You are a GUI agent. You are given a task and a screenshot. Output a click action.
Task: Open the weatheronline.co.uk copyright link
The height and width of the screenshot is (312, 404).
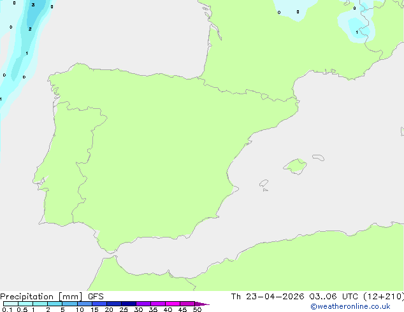(350, 306)
